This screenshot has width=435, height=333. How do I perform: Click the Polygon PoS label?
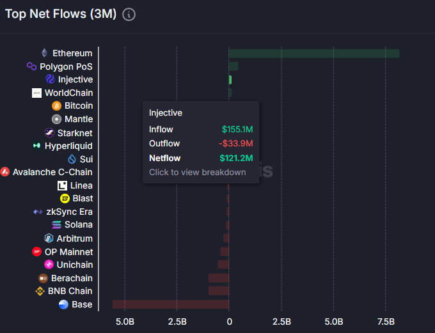click(66, 66)
